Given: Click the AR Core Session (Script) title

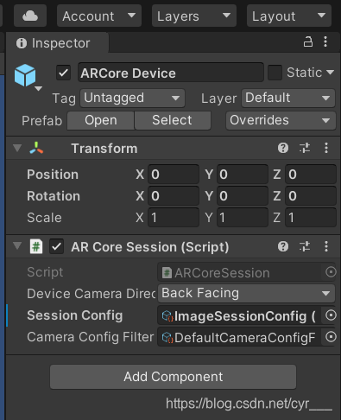Looking at the screenshot, I should pos(150,247).
